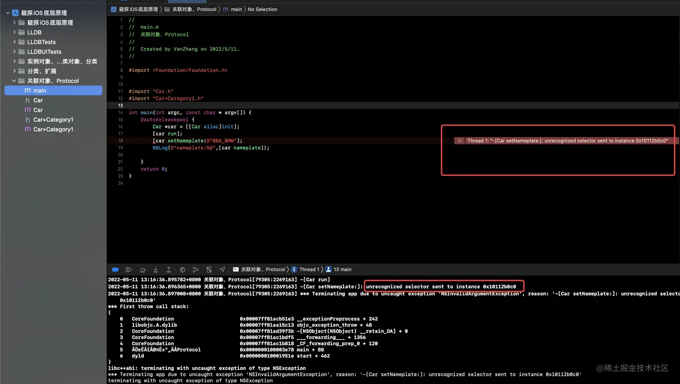680x384 pixels.
Task: Expand the LLDBTests folder
Action: point(14,42)
